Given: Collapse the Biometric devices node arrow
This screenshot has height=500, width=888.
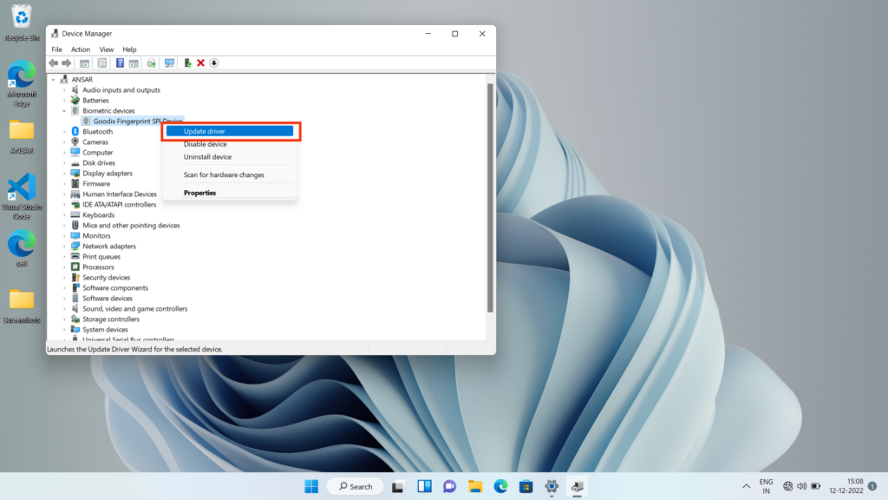Looking at the screenshot, I should click(64, 111).
